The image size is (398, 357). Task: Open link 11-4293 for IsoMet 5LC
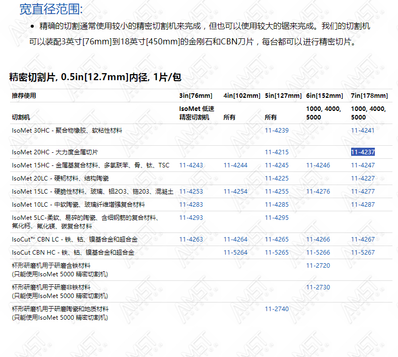coord(191,218)
